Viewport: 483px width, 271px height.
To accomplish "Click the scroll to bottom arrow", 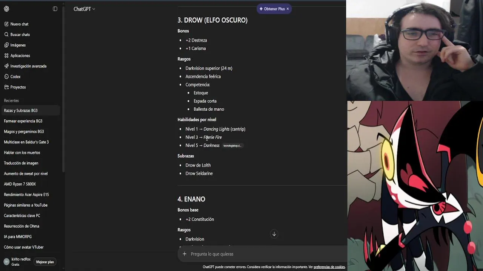I will tap(274, 234).
